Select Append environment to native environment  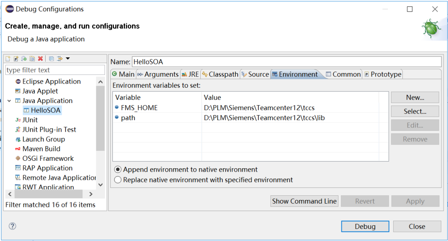pos(118,170)
